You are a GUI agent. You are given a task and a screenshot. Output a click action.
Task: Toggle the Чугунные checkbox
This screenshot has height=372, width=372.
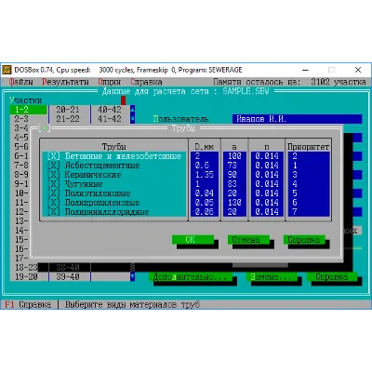54,184
